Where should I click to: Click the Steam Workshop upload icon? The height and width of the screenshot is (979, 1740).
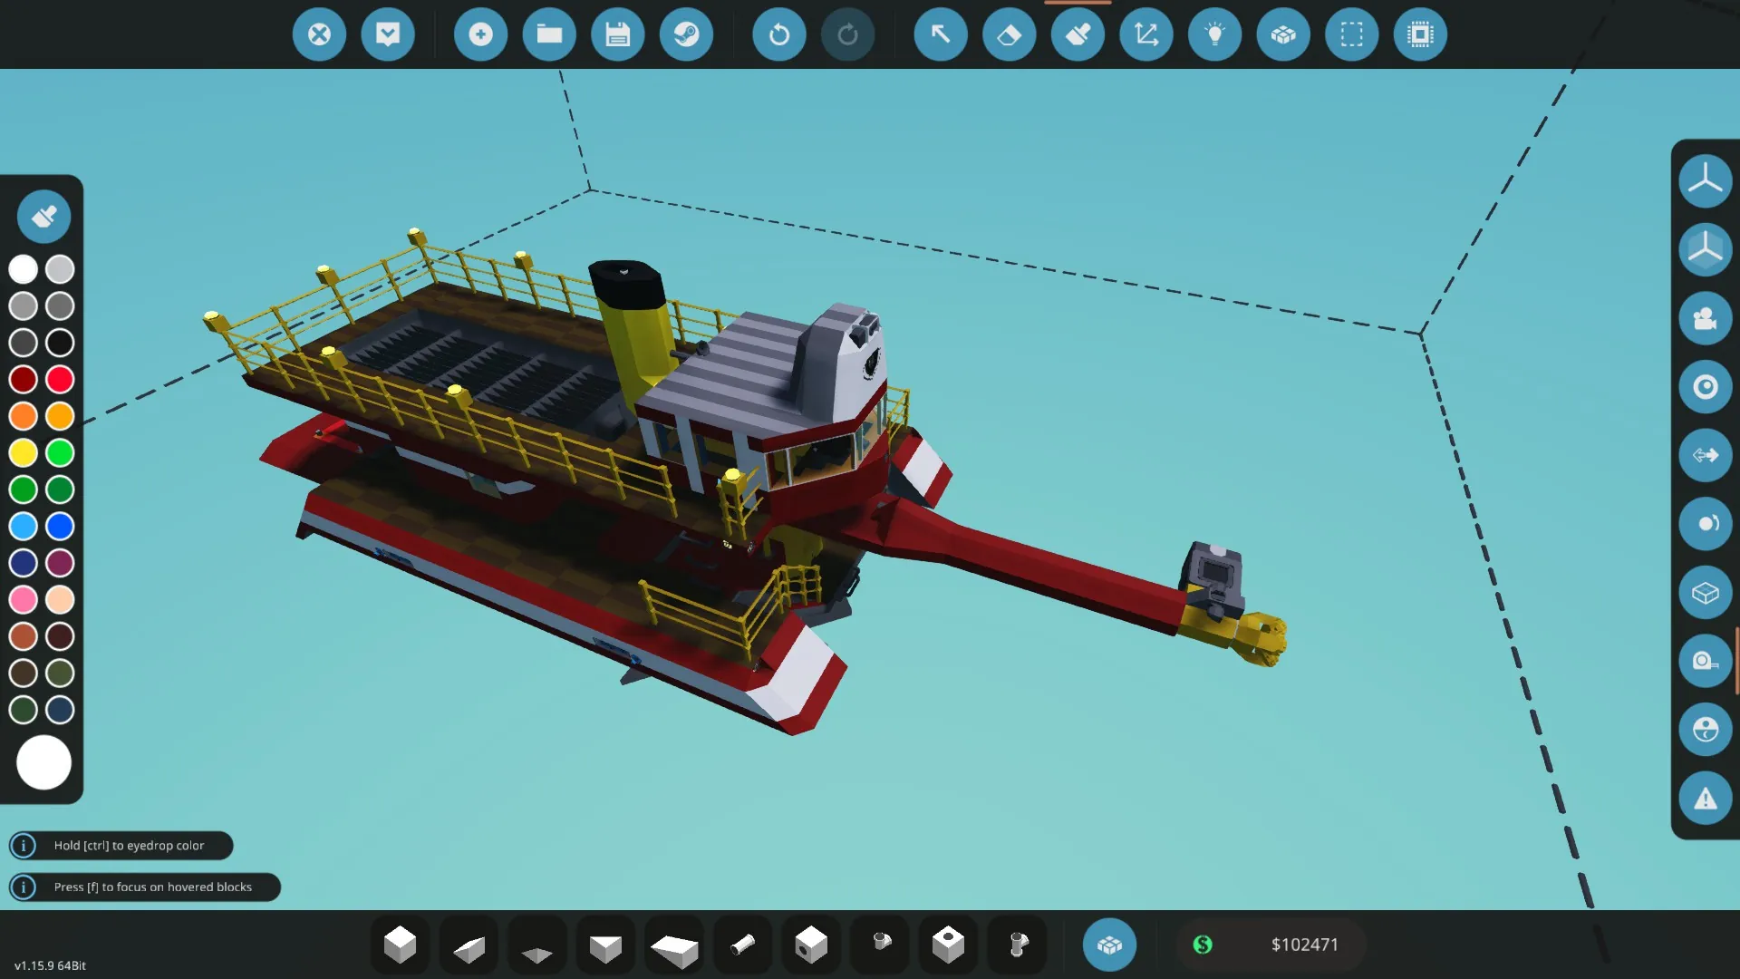click(x=686, y=34)
